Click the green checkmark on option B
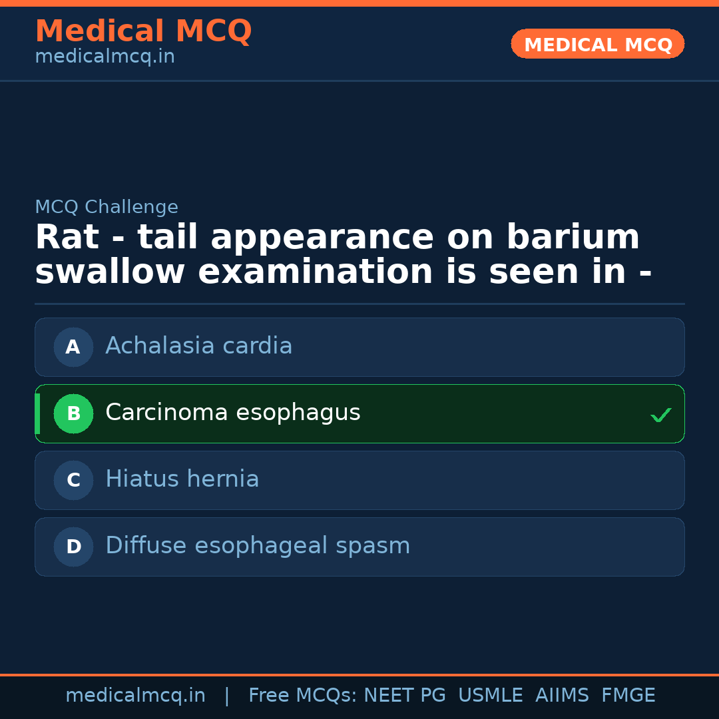 [x=661, y=414]
